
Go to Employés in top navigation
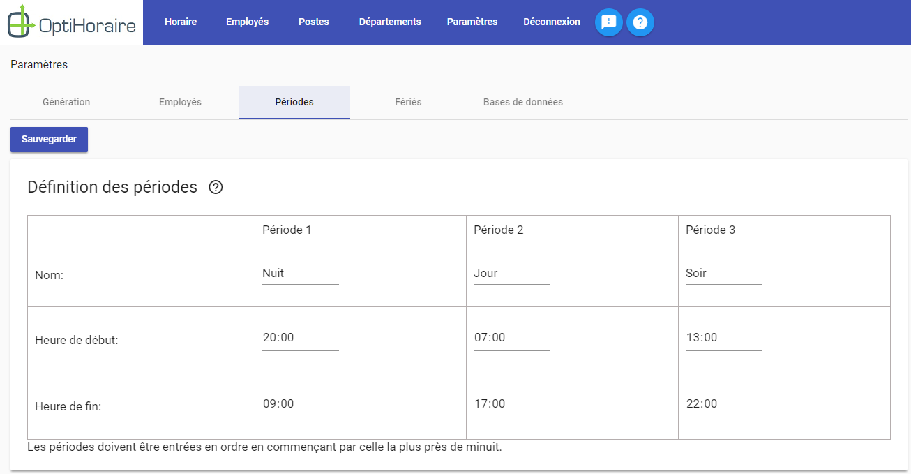point(247,22)
